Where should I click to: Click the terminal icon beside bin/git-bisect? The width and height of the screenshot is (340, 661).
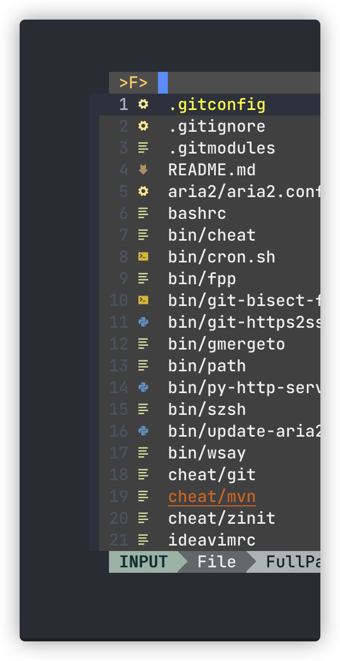[x=143, y=300]
